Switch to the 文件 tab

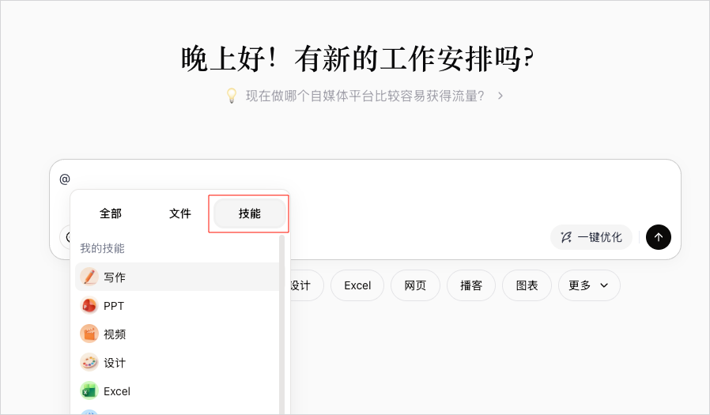click(180, 213)
